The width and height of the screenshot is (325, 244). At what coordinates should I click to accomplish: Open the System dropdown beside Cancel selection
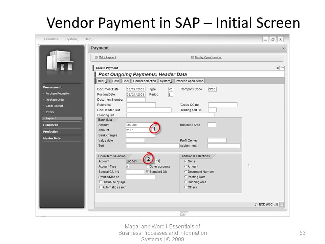click(166, 81)
